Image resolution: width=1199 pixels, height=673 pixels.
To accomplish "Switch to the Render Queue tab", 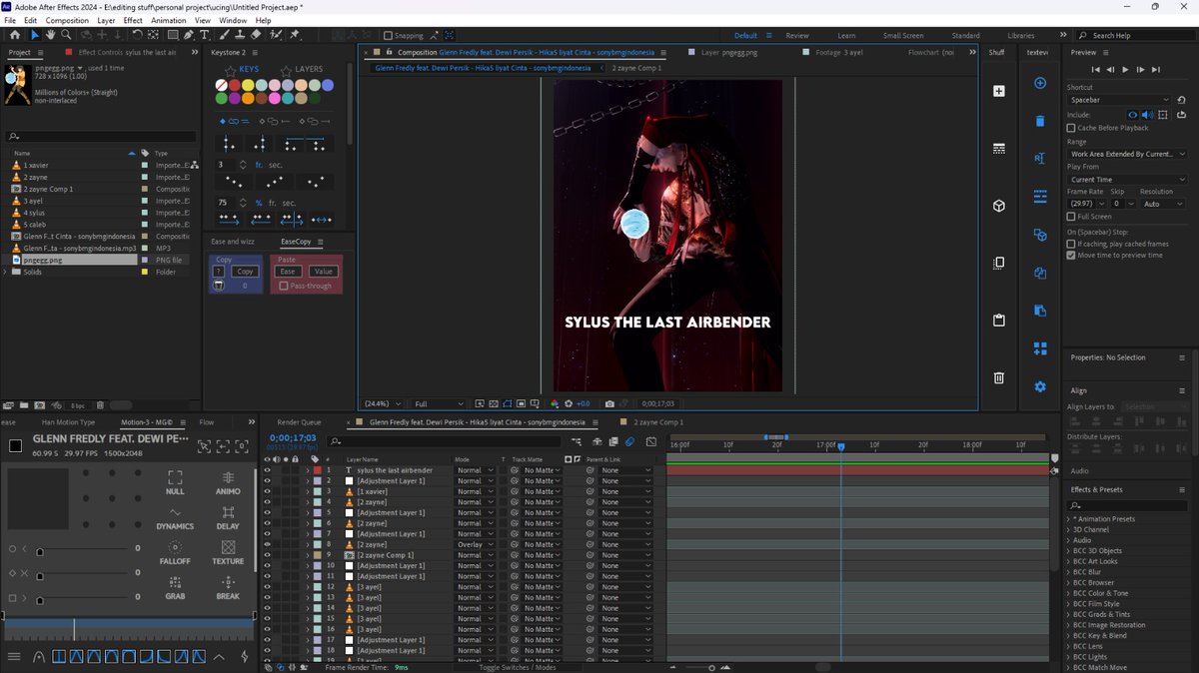I will click(x=299, y=422).
